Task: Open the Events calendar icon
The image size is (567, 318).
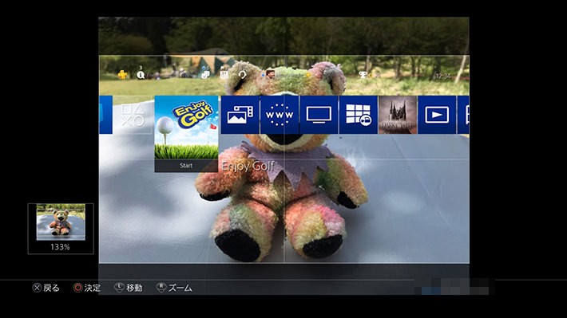Action: click(x=224, y=75)
